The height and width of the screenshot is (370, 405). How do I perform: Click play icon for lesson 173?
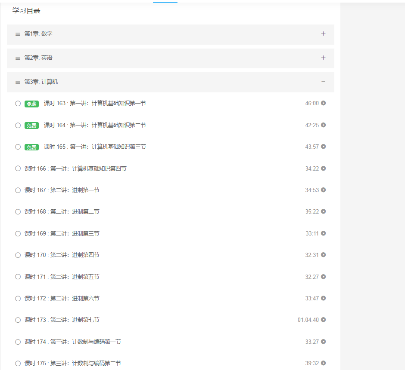(x=323, y=320)
